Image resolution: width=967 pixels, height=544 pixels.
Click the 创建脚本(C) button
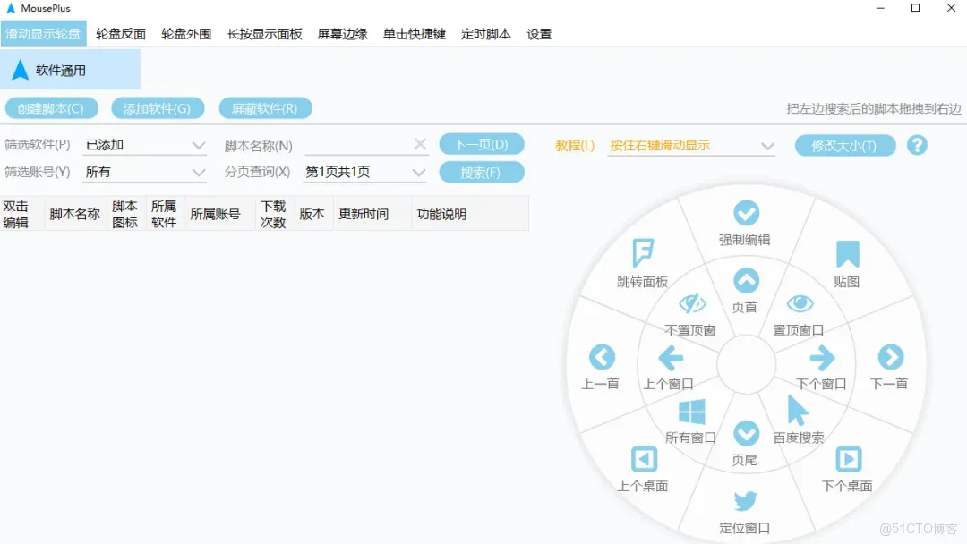pos(51,107)
